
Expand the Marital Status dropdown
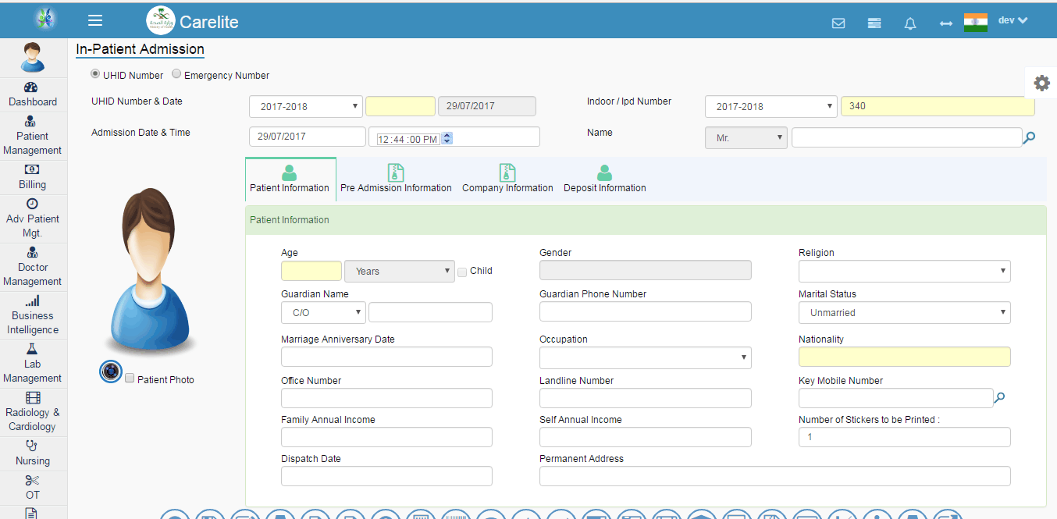coord(904,313)
